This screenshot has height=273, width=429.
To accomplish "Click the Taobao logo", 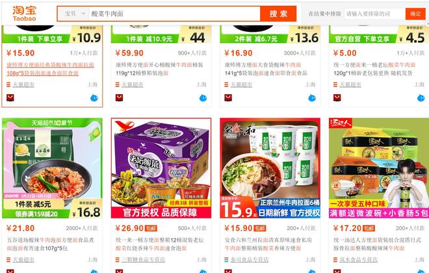I will click(x=24, y=13).
